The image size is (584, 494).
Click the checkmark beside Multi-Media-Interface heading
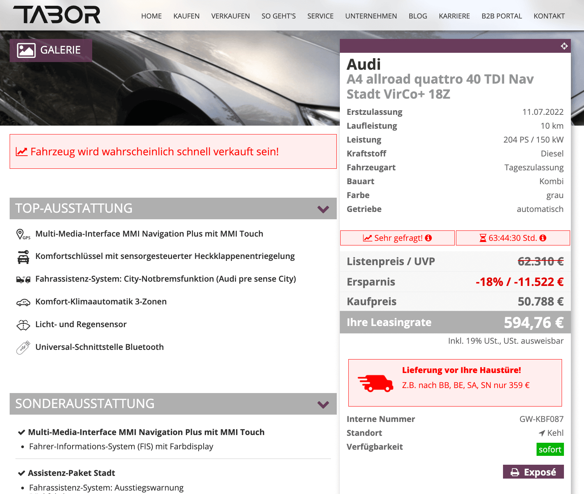(22, 432)
